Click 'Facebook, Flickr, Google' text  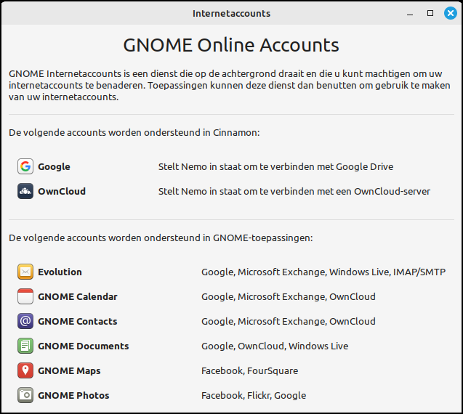(x=254, y=395)
